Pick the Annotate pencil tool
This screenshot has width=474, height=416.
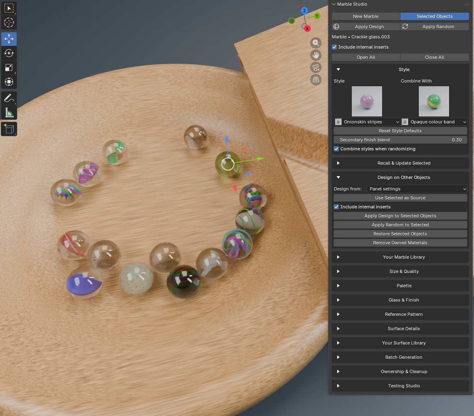(9, 98)
